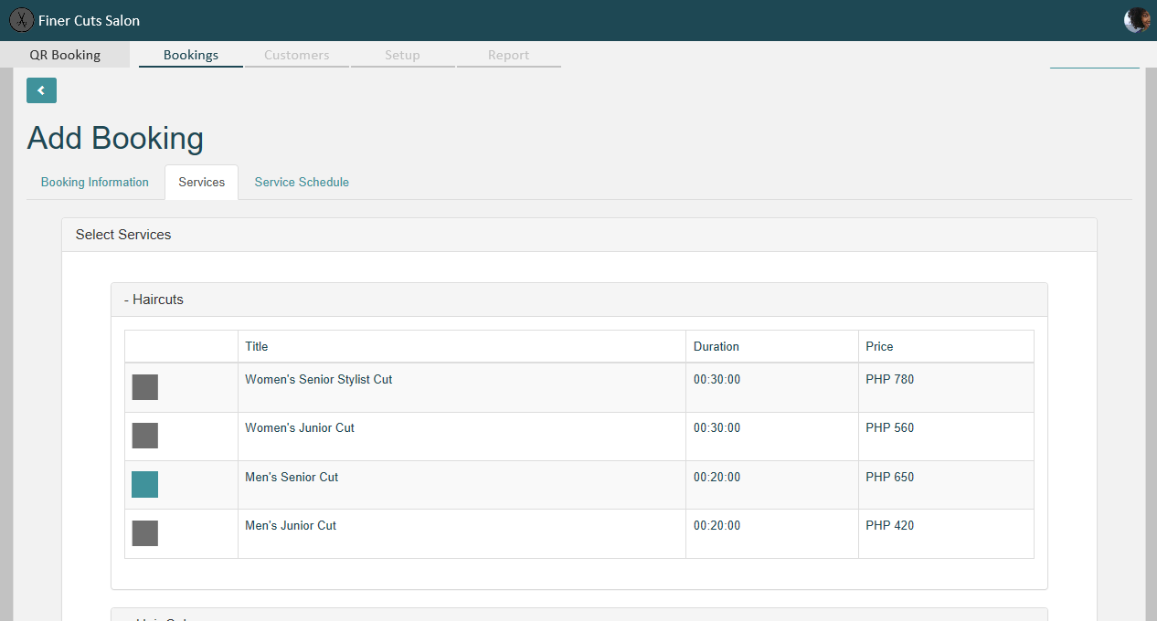Click the Price column header

tap(946, 346)
